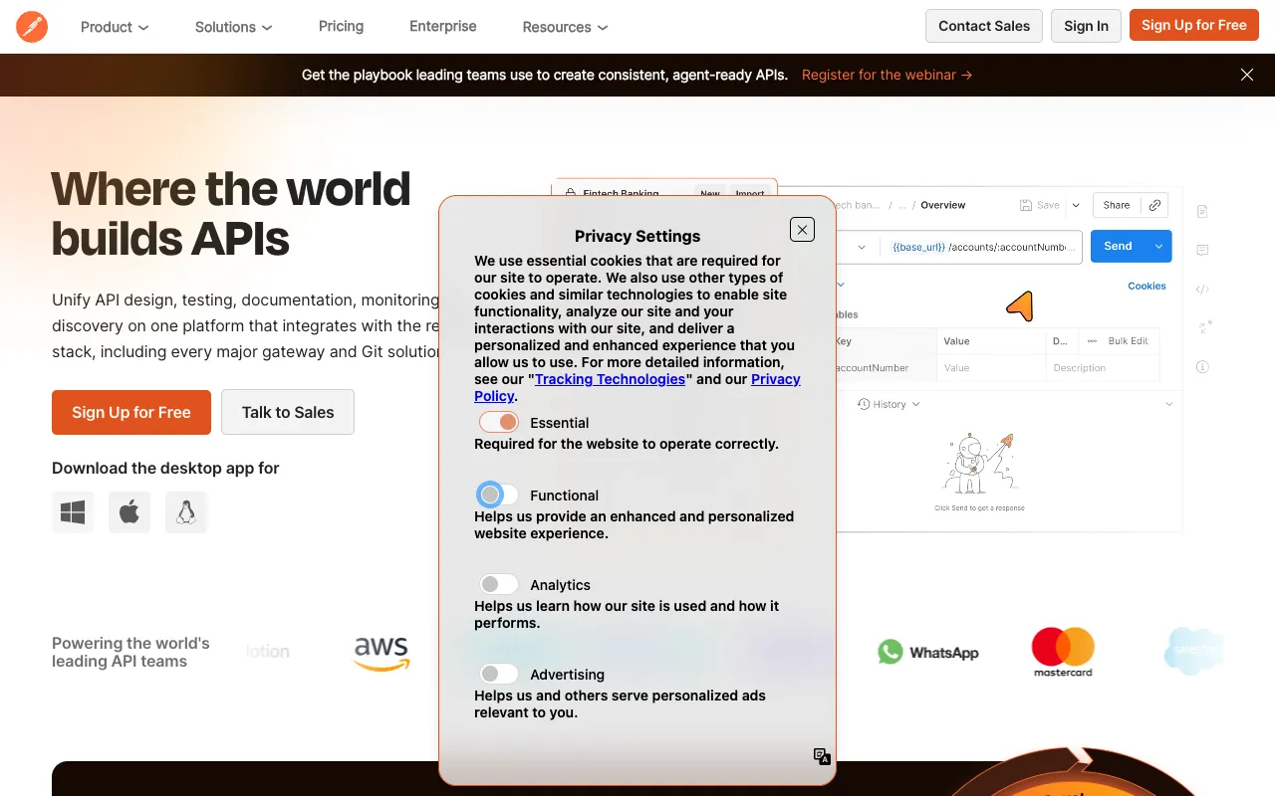Open the Pricing page
The width and height of the screenshot is (1275, 796).
341,27
